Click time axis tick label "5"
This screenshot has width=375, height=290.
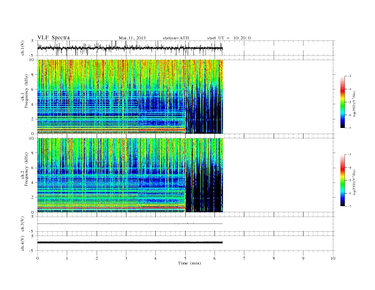click(185, 258)
